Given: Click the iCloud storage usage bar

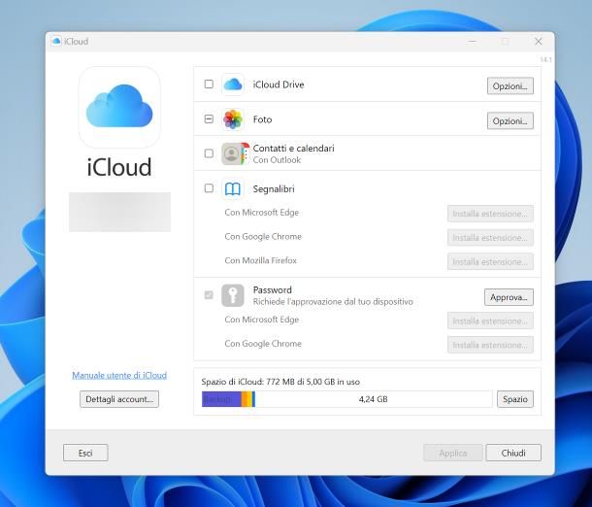Looking at the screenshot, I should coord(346,399).
